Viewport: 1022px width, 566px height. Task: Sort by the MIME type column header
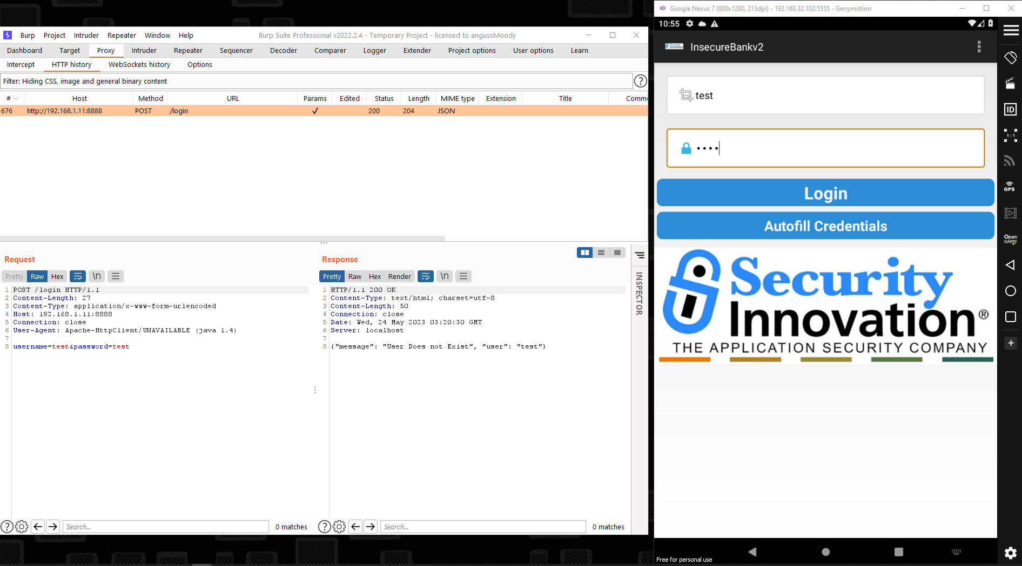point(458,98)
